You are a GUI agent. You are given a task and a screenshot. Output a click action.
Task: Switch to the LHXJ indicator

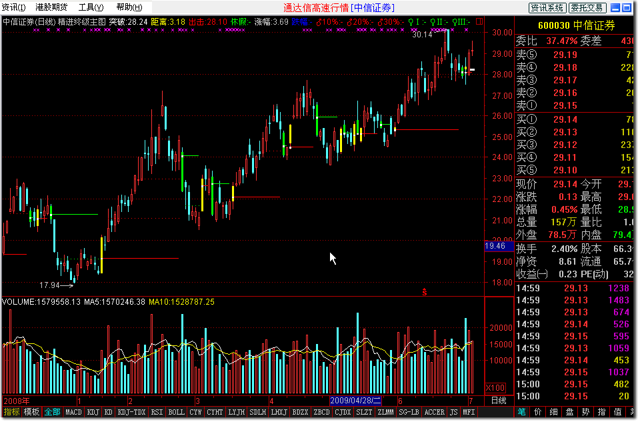279,412
